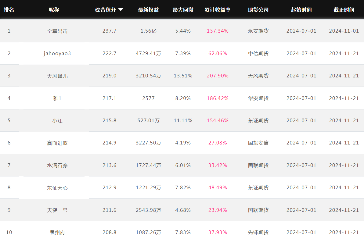Click the 累计收益率 column header

point(218,10)
